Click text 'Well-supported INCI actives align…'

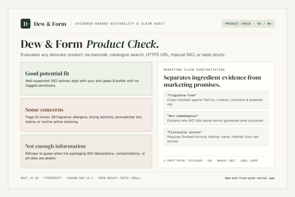pos(82,83)
